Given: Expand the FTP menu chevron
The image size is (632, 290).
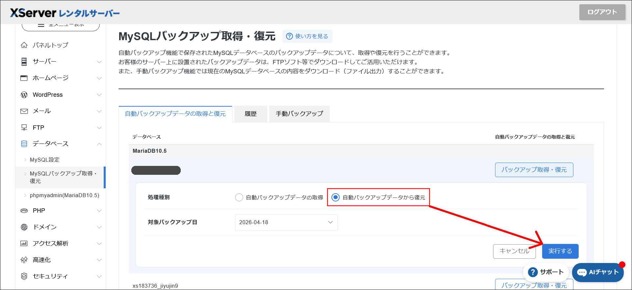Looking at the screenshot, I should (x=99, y=128).
